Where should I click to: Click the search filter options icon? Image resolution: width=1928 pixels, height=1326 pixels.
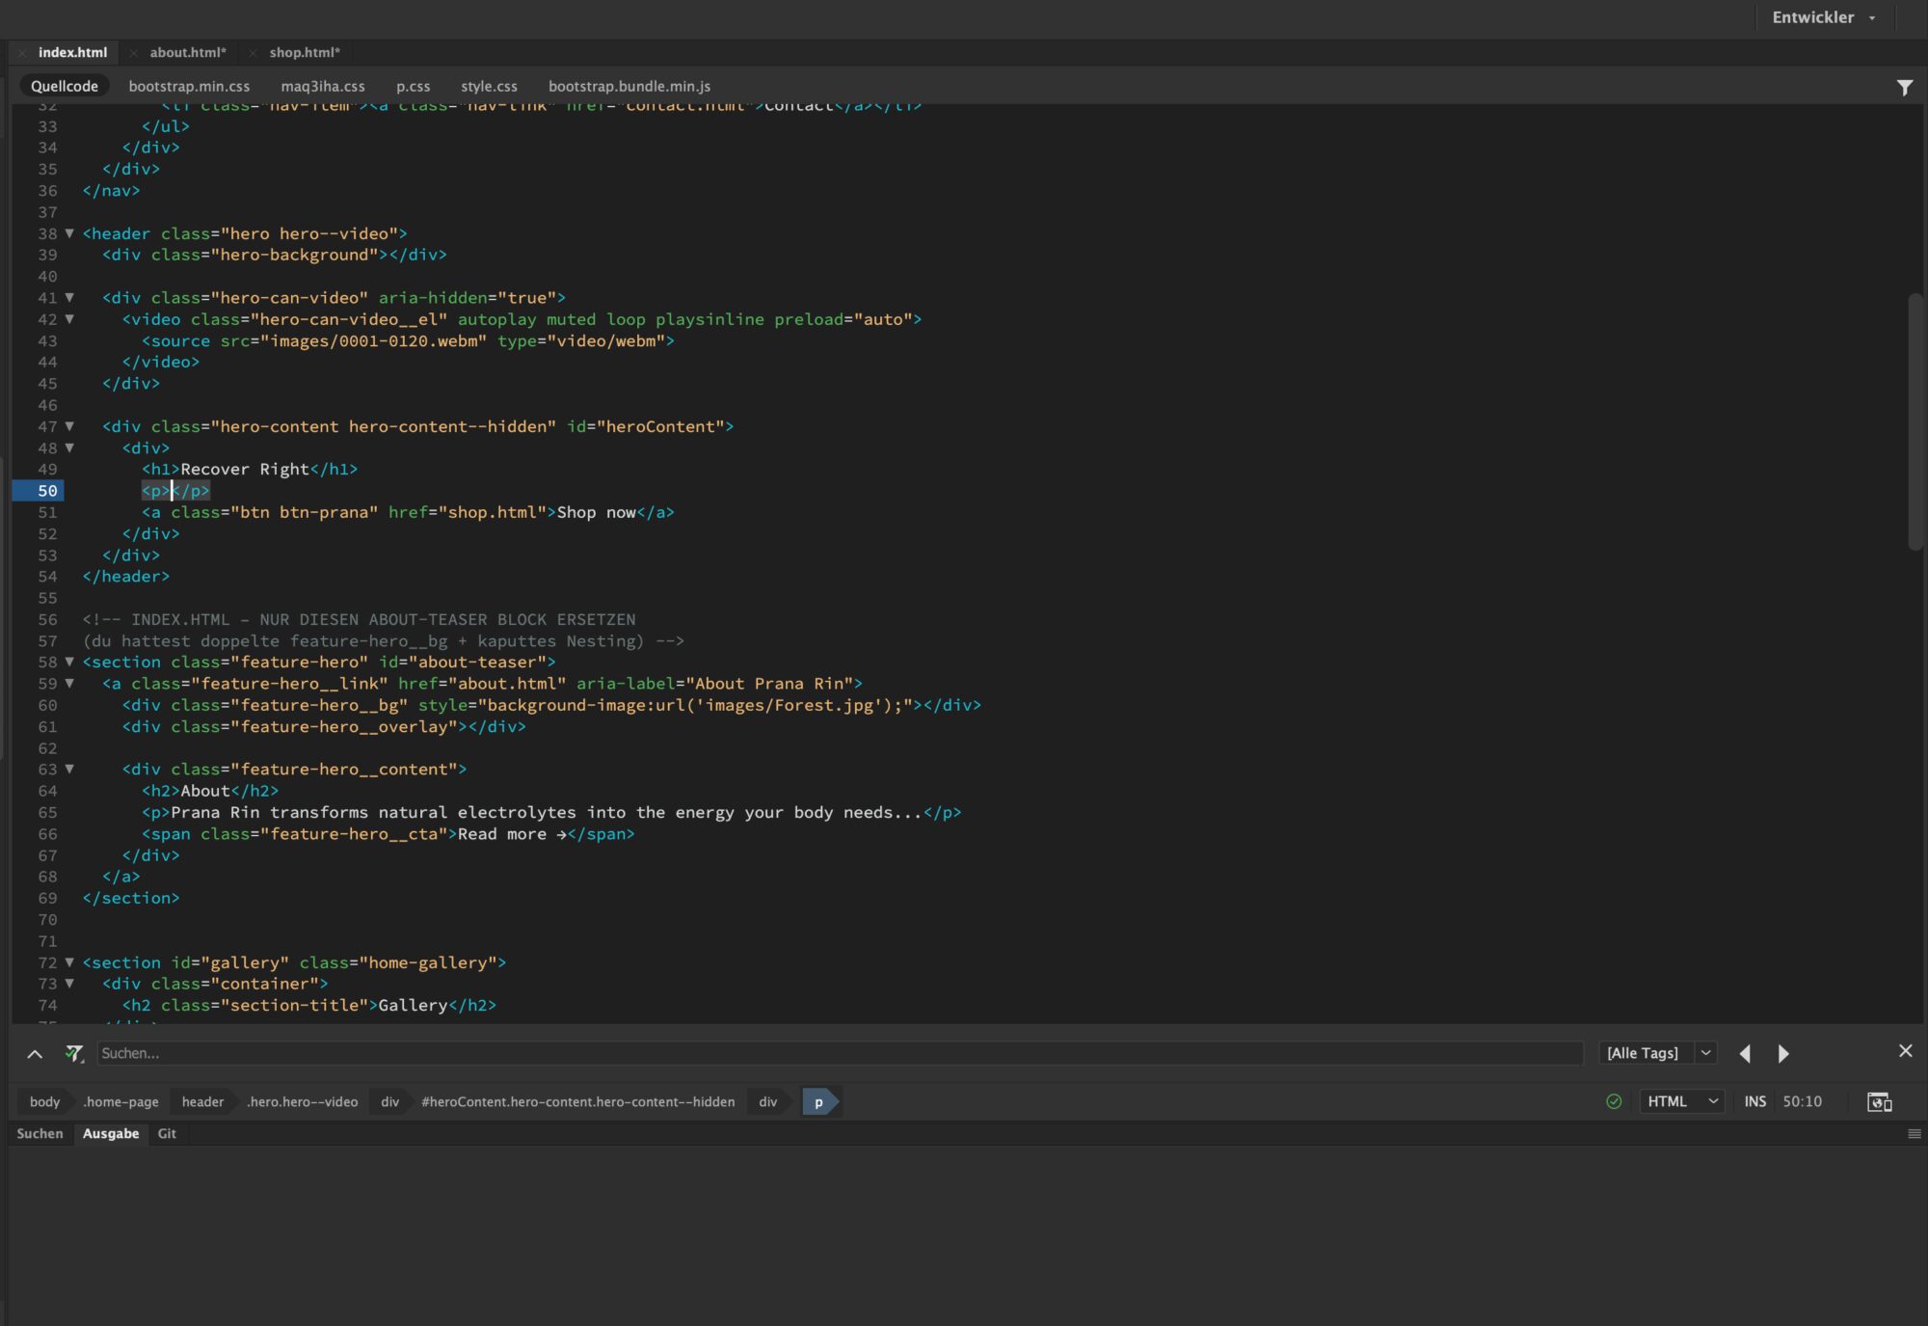point(74,1053)
